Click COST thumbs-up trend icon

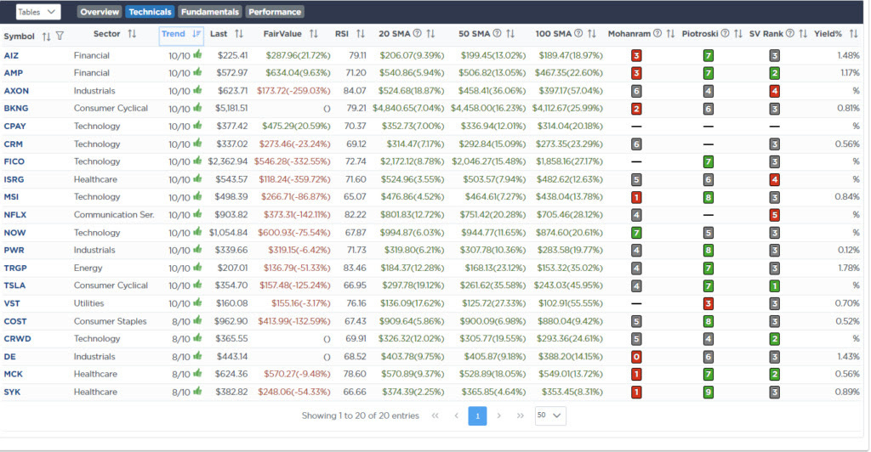pyautogui.click(x=197, y=320)
